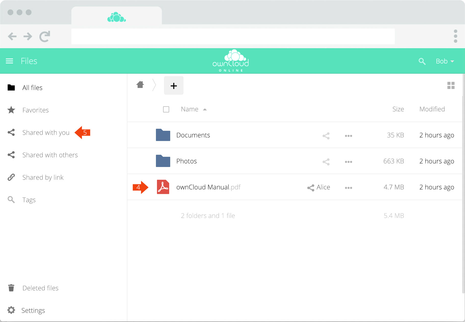The width and height of the screenshot is (465, 322).
Task: Click the home breadcrumb icon
Action: coord(140,85)
